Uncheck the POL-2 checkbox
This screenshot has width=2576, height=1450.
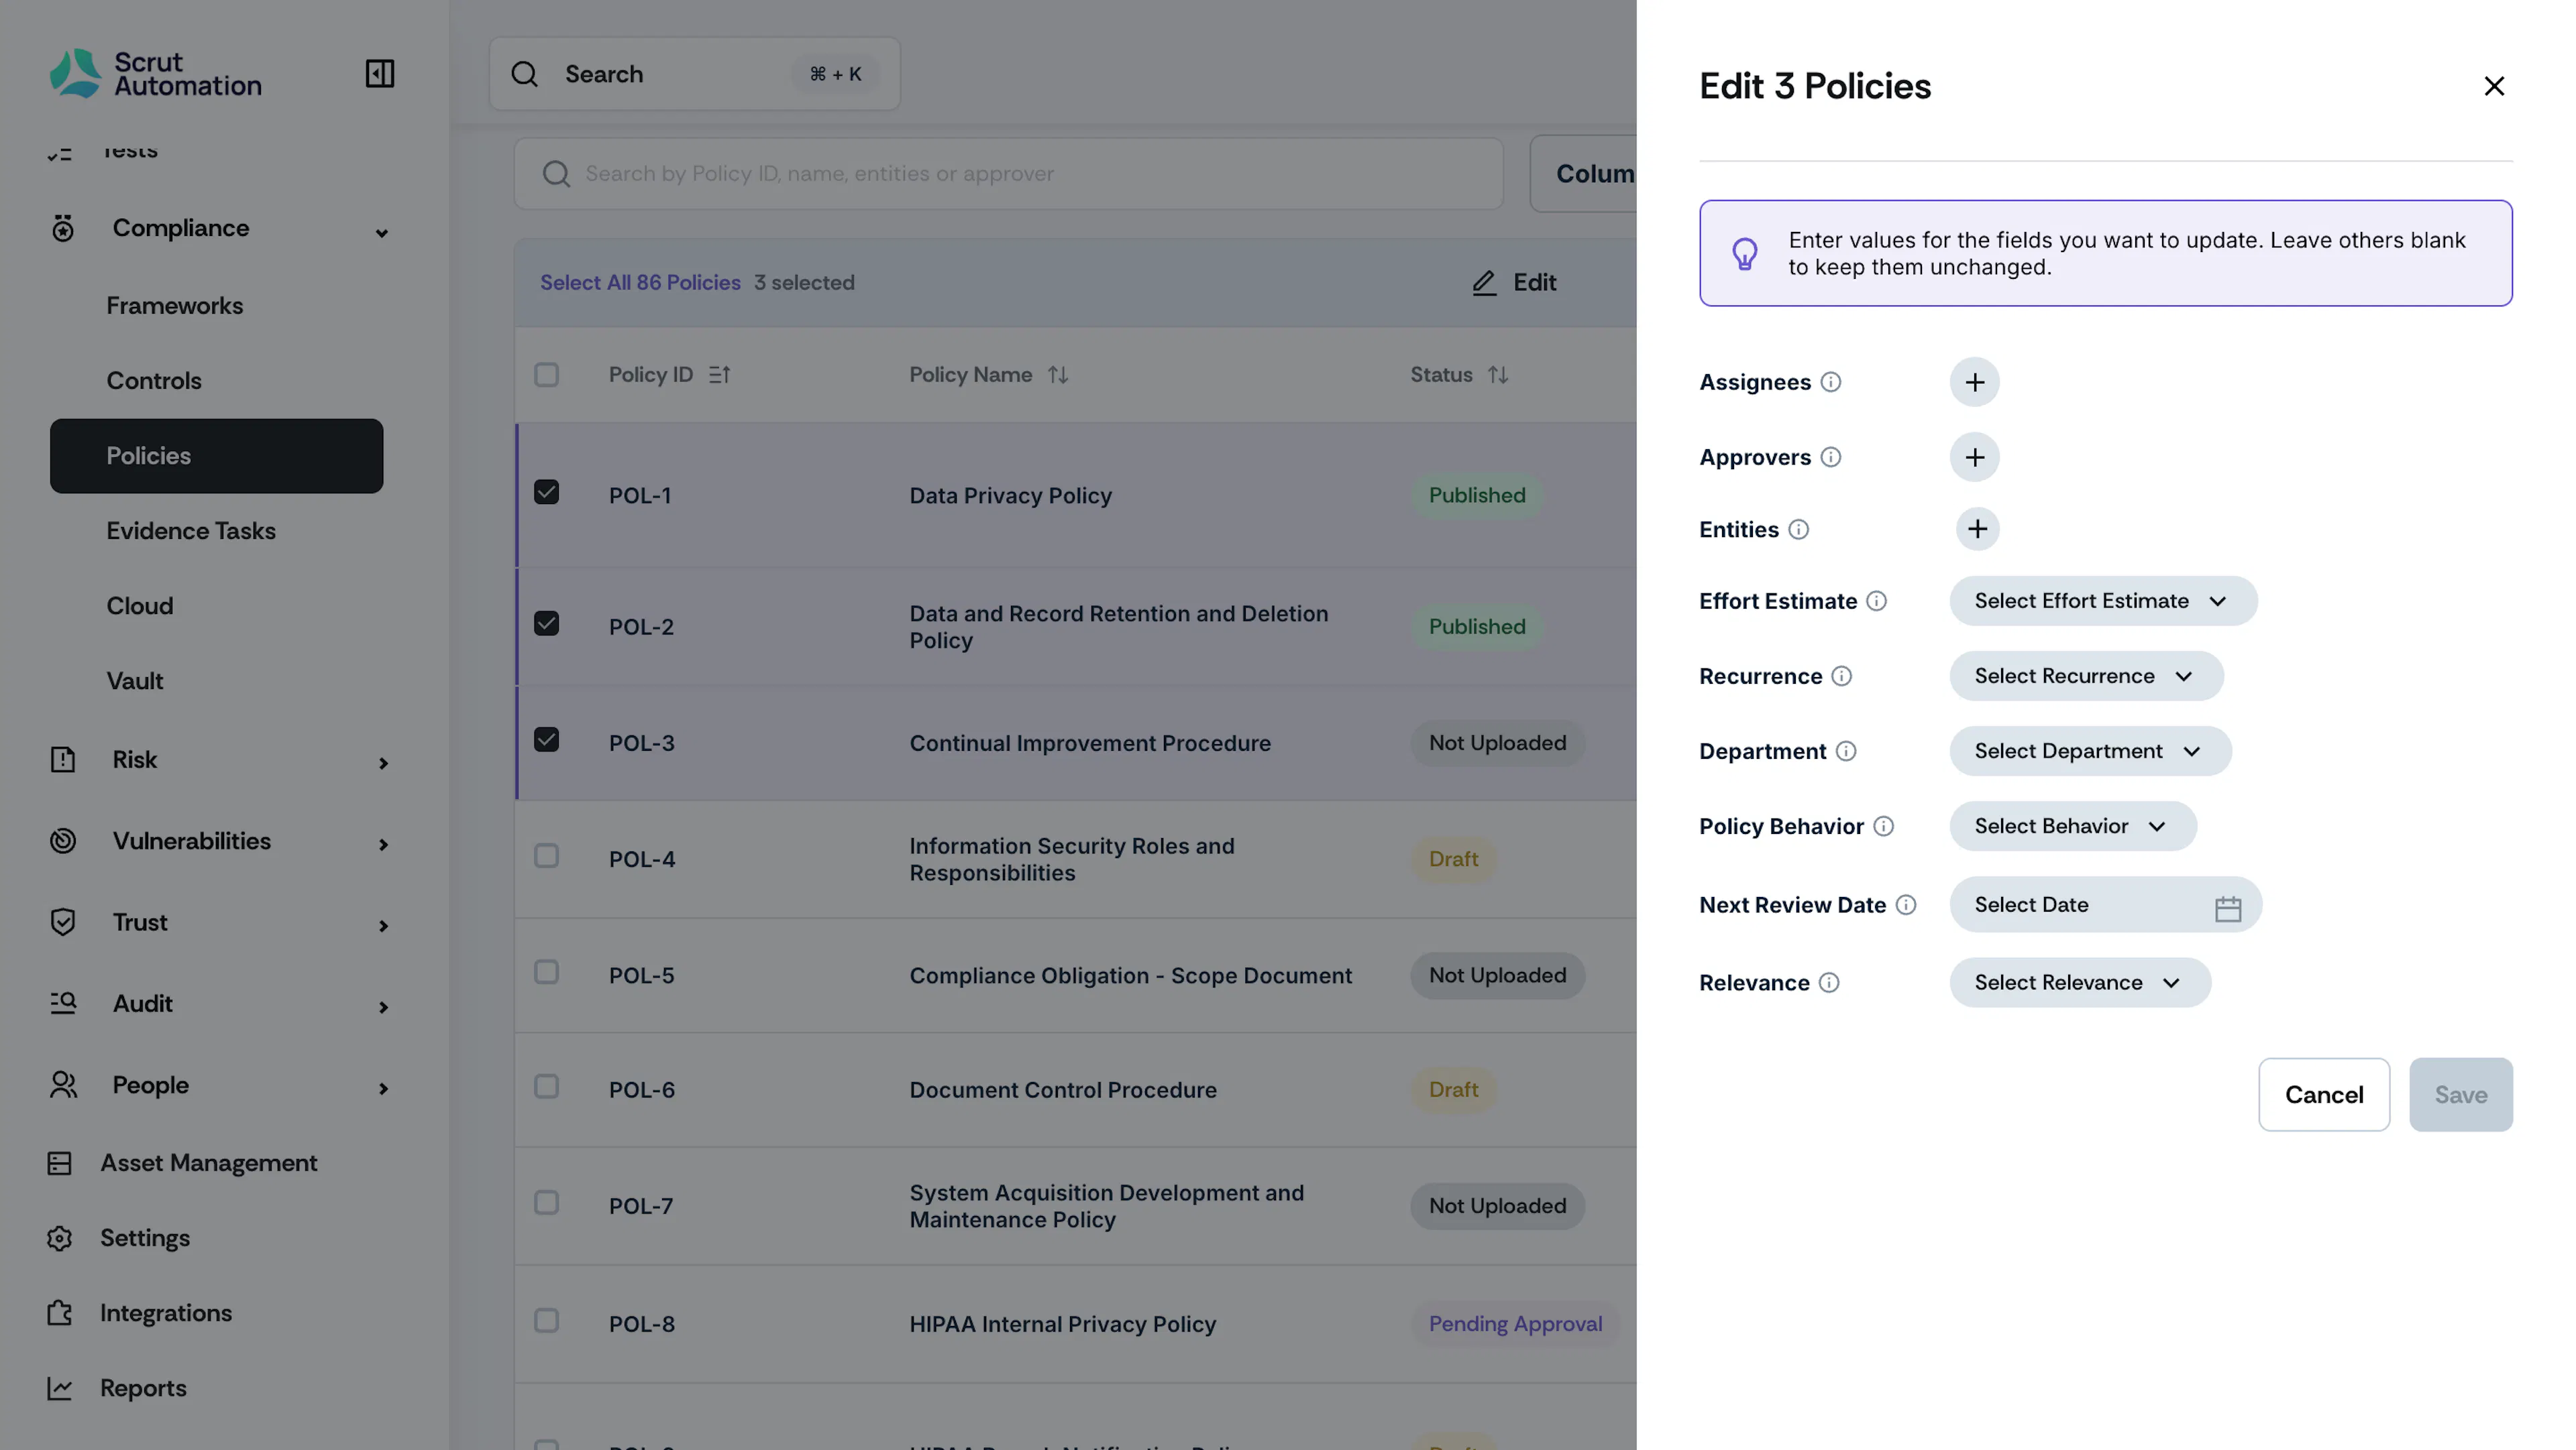click(546, 623)
